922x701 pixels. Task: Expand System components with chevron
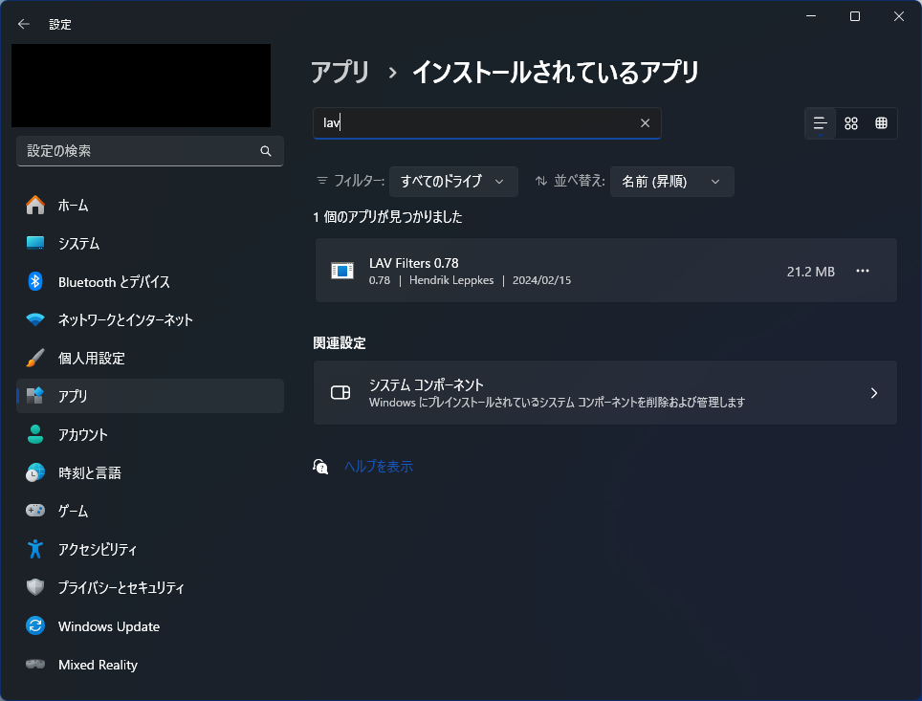[x=874, y=393]
